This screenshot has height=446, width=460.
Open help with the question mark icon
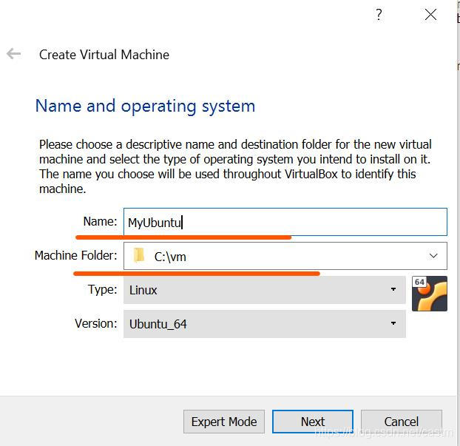pyautogui.click(x=379, y=14)
